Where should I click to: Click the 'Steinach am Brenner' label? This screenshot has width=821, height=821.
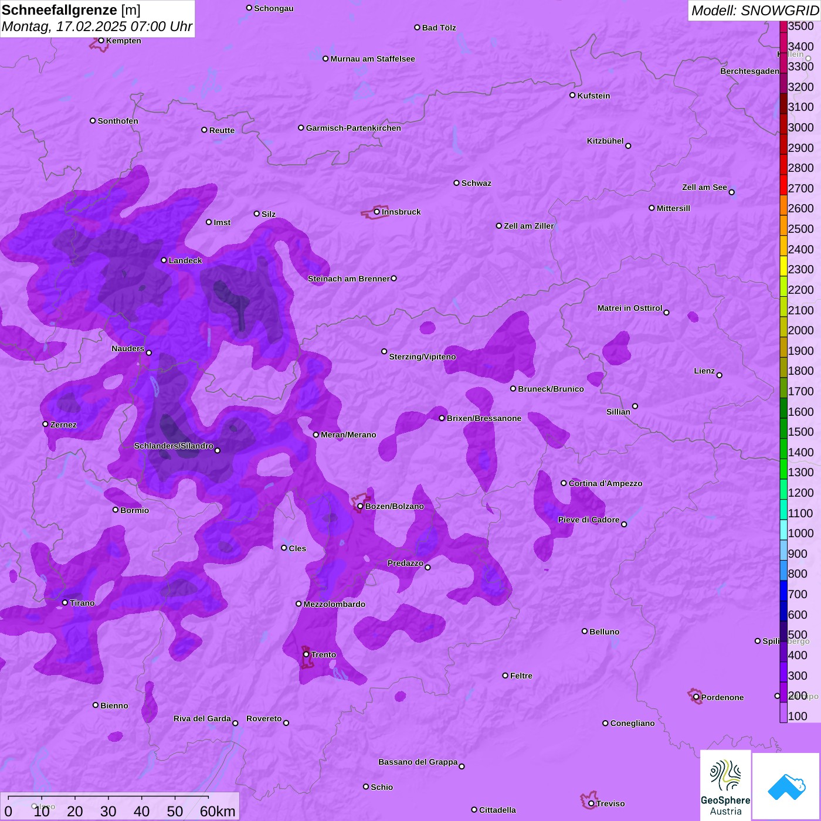349,279
